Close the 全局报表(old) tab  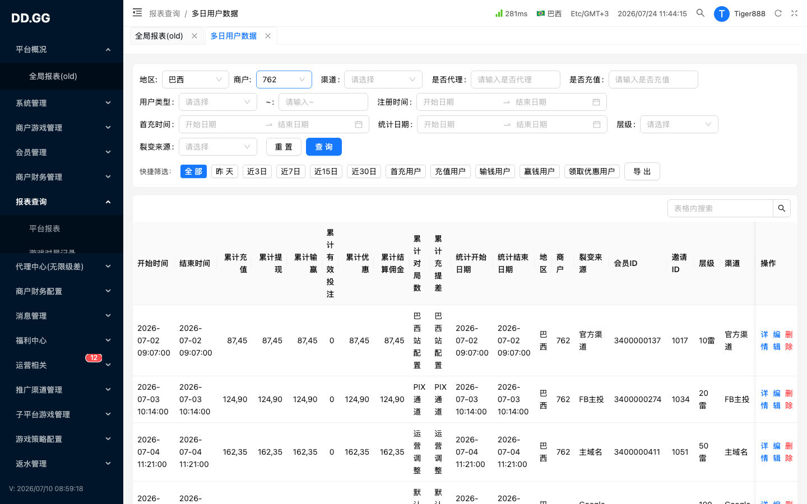194,36
